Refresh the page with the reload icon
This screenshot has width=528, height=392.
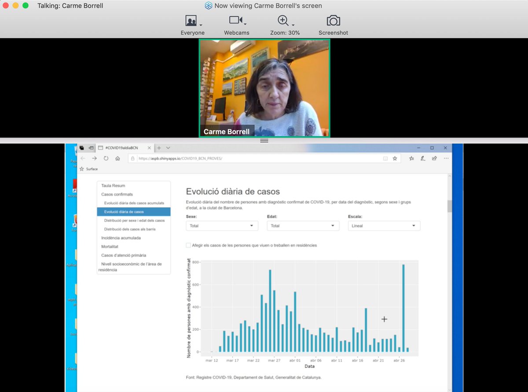coord(106,158)
